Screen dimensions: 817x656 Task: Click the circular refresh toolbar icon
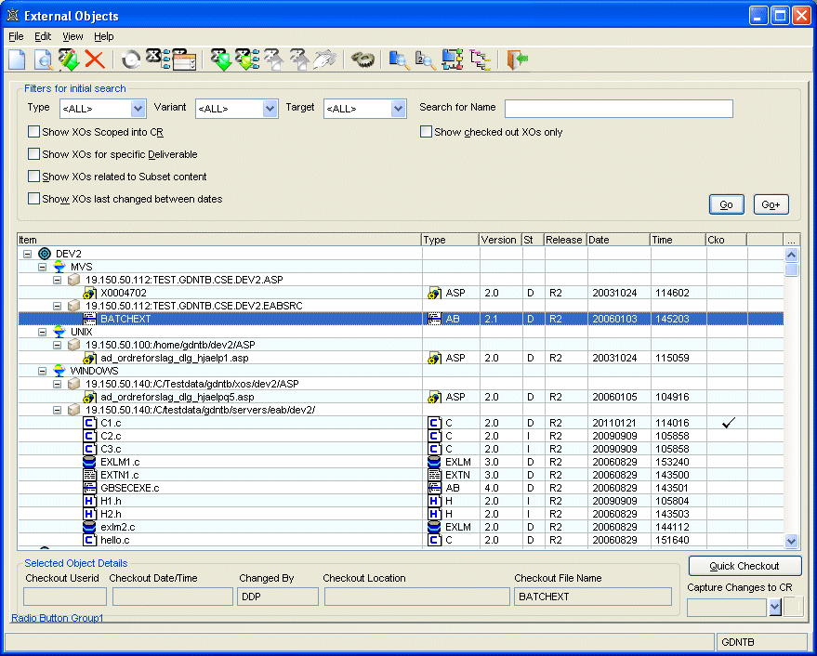coord(132,60)
